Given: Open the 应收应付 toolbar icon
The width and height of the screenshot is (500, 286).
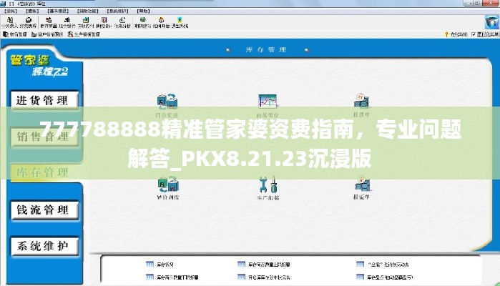Looking at the screenshot, I should tap(85, 22).
